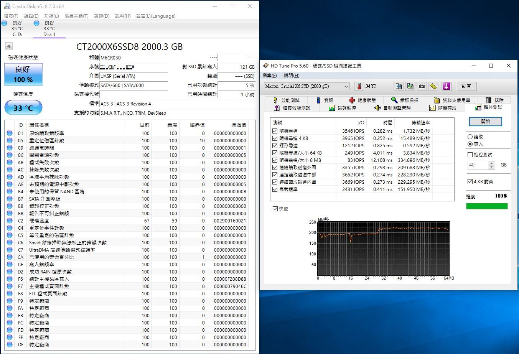The image size is (519, 354).
Task: Click the firmware field showing M6CR030
Action: (x=134, y=58)
